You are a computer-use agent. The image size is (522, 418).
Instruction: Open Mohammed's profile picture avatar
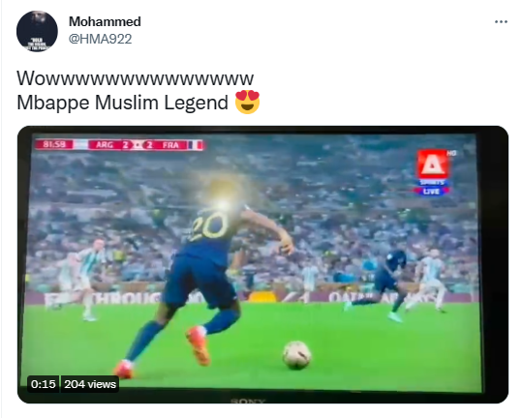click(37, 31)
